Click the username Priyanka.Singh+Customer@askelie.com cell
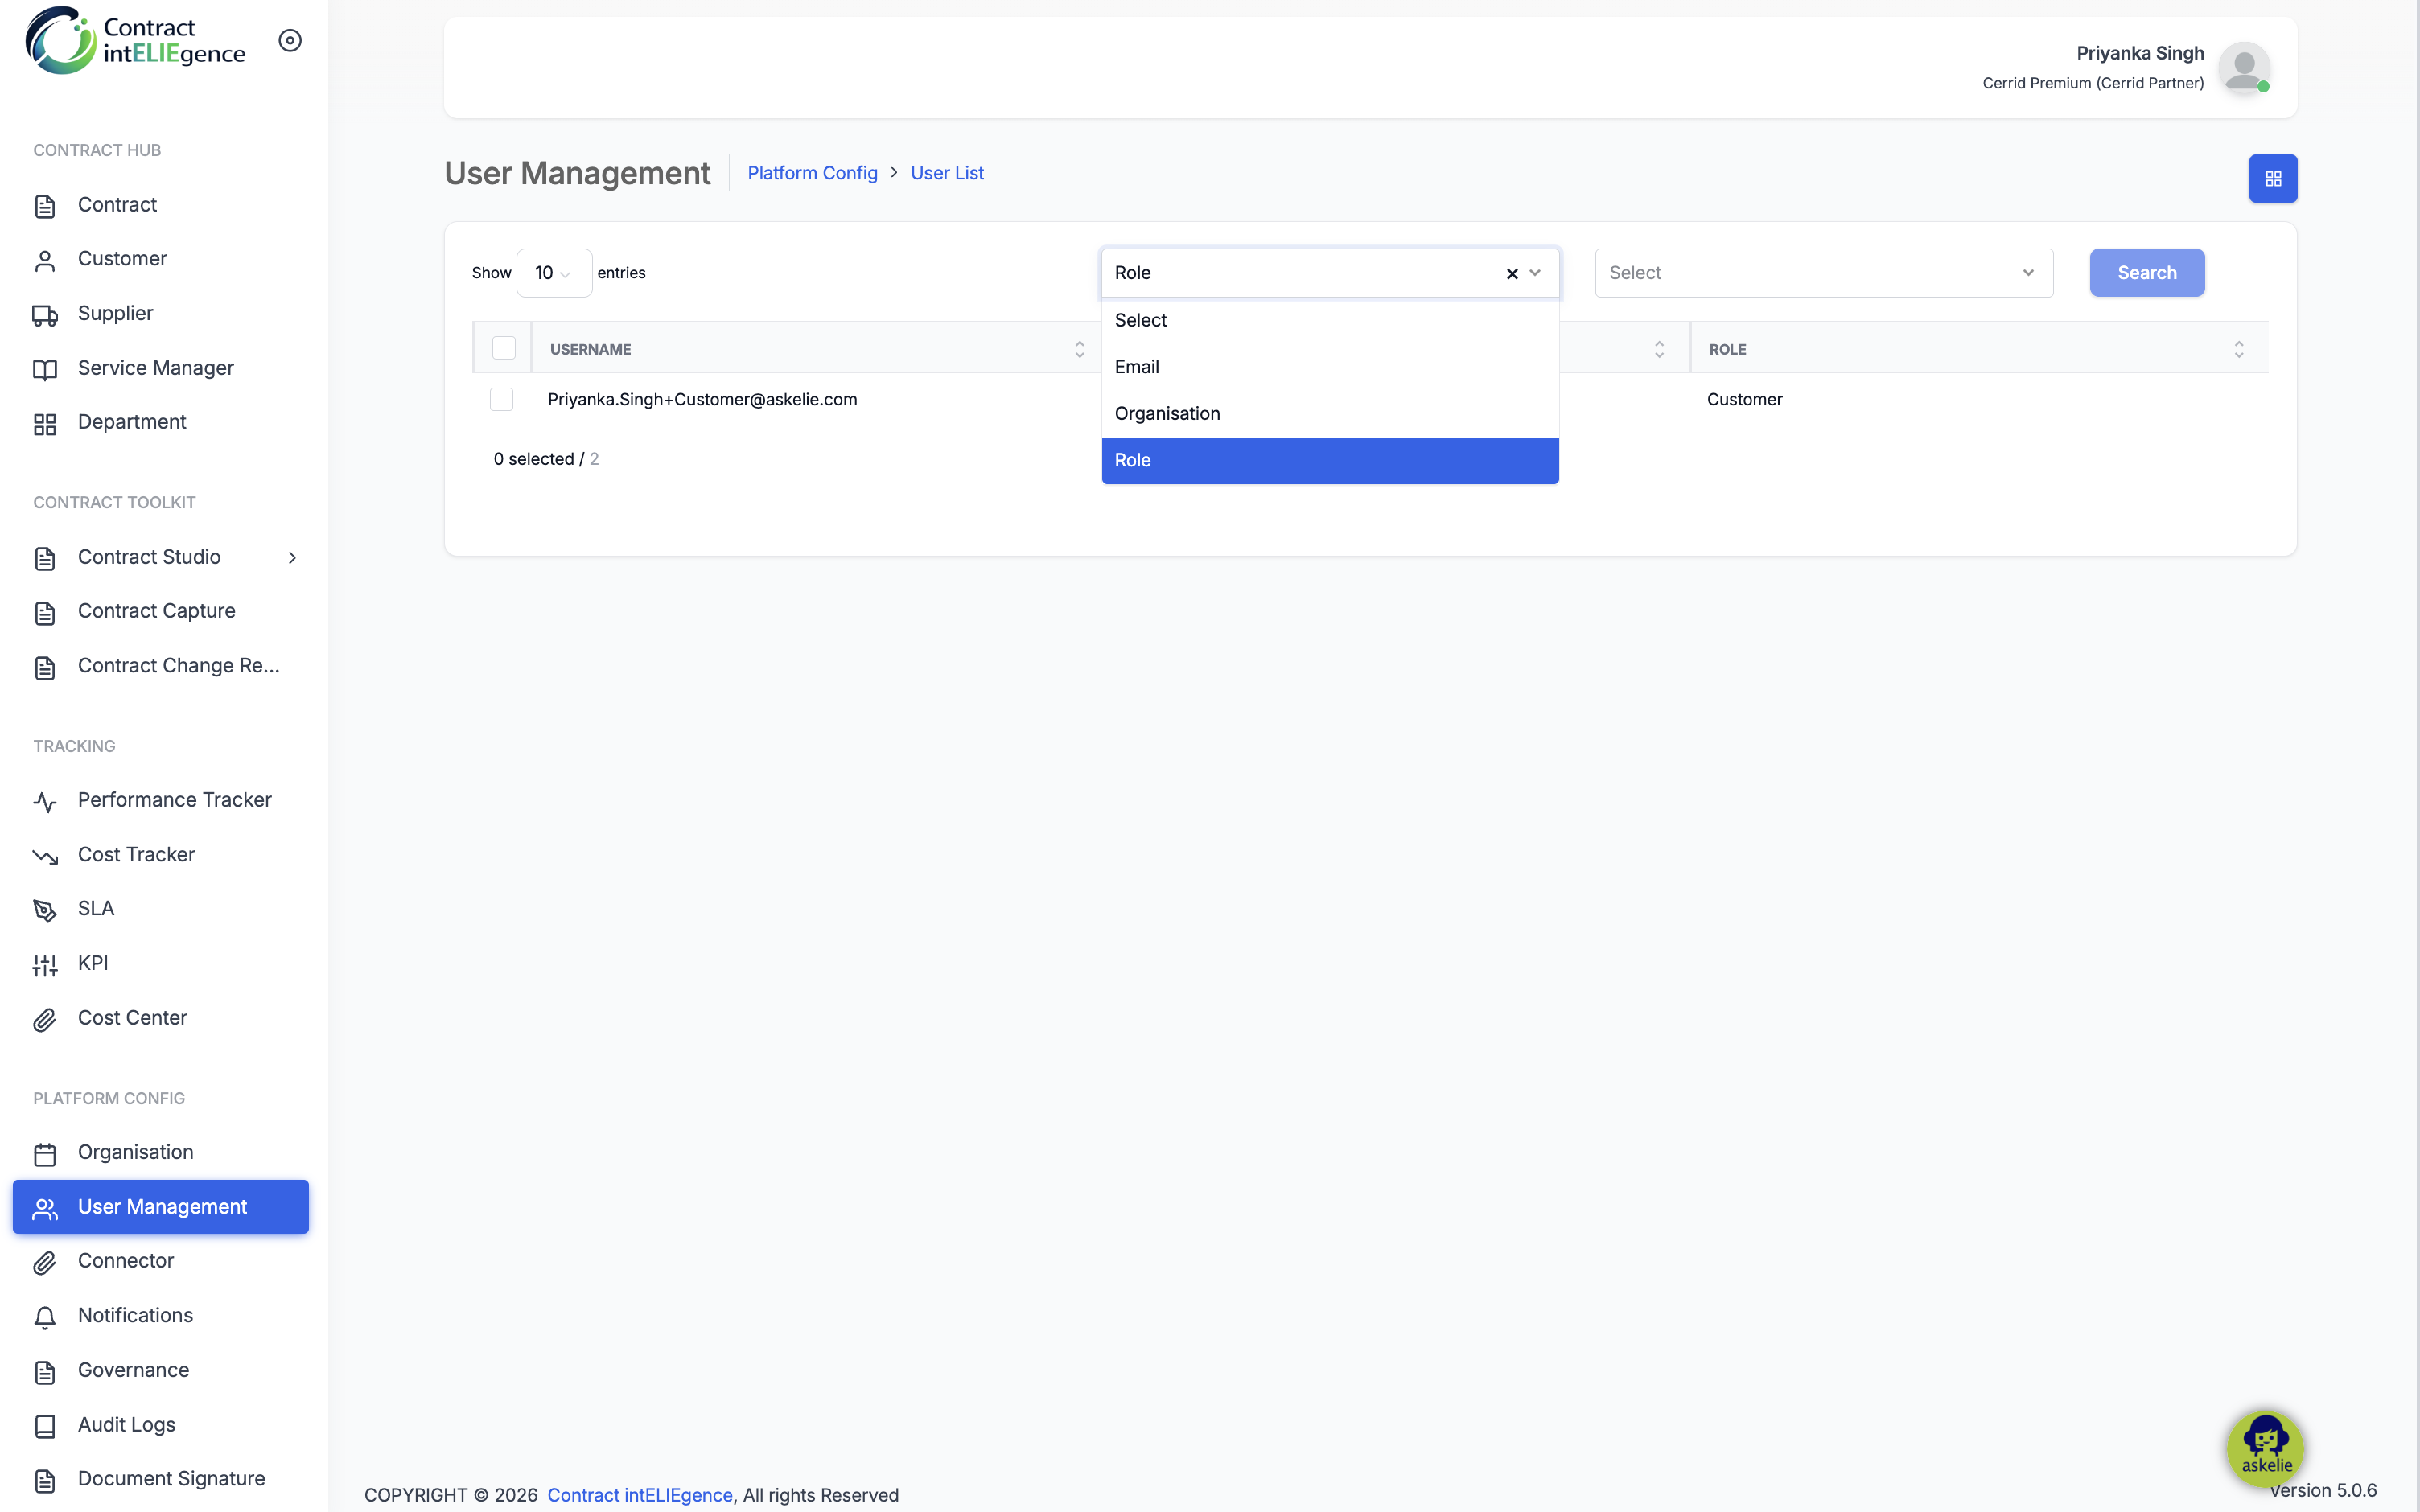The height and width of the screenshot is (1512, 2420). 702,399
